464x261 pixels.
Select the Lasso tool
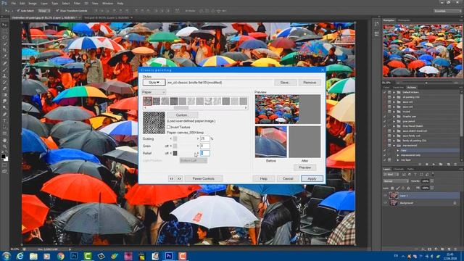point(4,37)
